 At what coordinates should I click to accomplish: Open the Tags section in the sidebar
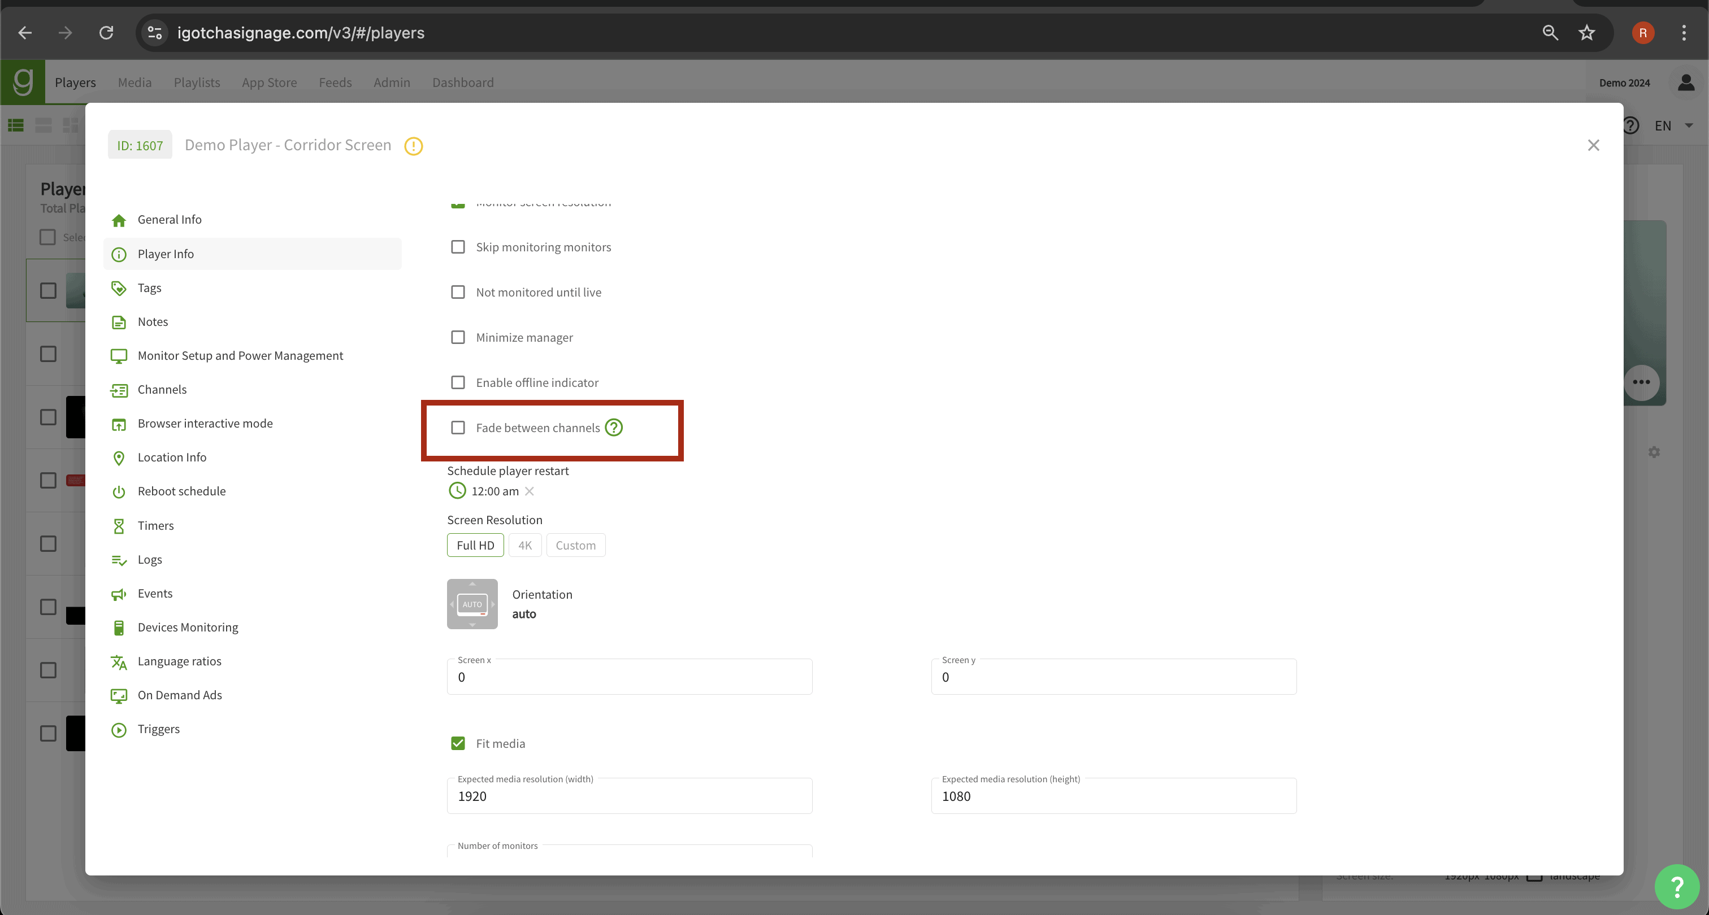tap(149, 287)
